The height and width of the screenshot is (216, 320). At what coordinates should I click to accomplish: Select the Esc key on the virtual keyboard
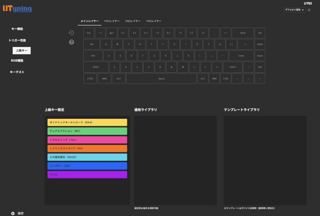coord(89,33)
